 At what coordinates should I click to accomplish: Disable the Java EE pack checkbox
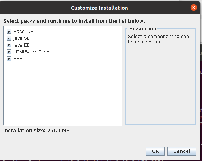click(9, 45)
